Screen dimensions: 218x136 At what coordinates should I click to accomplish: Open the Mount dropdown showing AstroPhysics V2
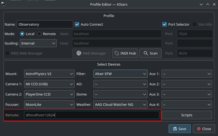click(49, 74)
